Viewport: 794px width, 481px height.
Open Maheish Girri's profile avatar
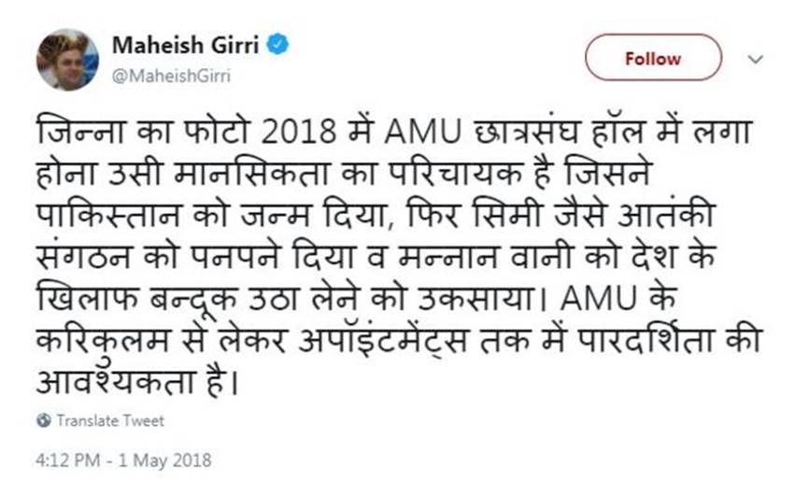(67, 59)
